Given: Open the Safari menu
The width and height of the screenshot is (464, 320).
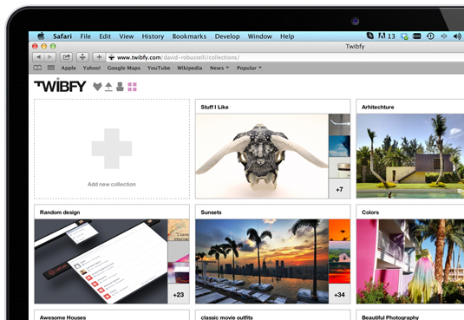Looking at the screenshot, I should (62, 36).
